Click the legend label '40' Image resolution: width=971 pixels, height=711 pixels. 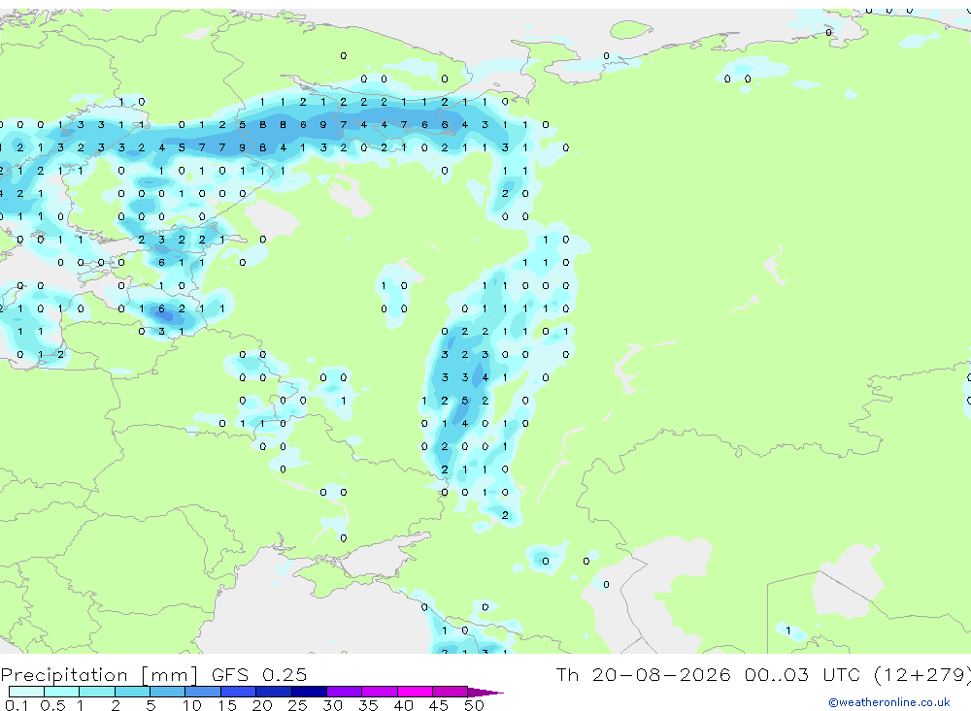(403, 705)
